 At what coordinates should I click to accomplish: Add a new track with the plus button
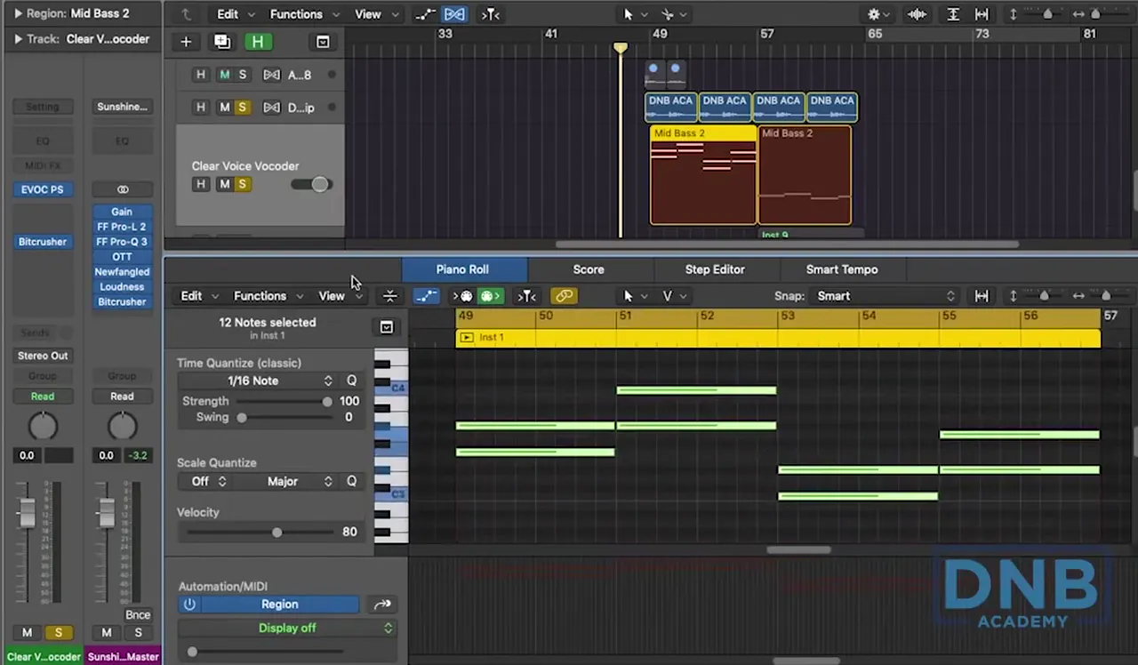pyautogui.click(x=186, y=42)
